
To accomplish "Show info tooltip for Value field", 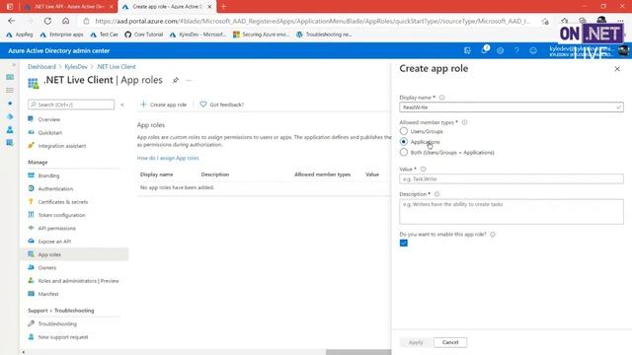I will pos(423,169).
